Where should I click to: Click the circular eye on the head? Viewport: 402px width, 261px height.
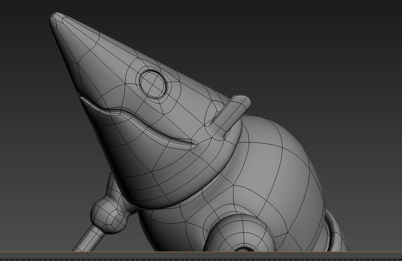(x=153, y=84)
